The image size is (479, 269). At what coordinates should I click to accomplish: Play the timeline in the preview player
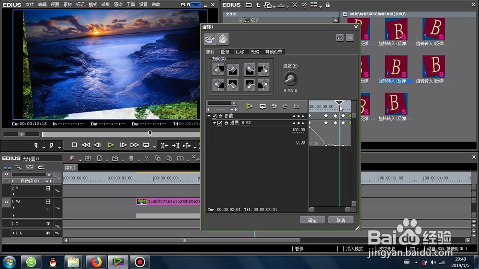(x=111, y=145)
